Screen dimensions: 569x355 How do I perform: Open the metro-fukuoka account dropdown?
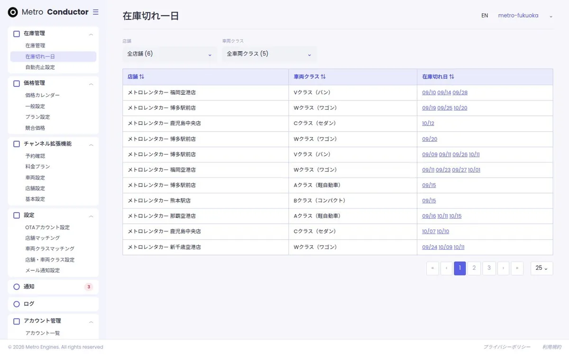coord(525,16)
